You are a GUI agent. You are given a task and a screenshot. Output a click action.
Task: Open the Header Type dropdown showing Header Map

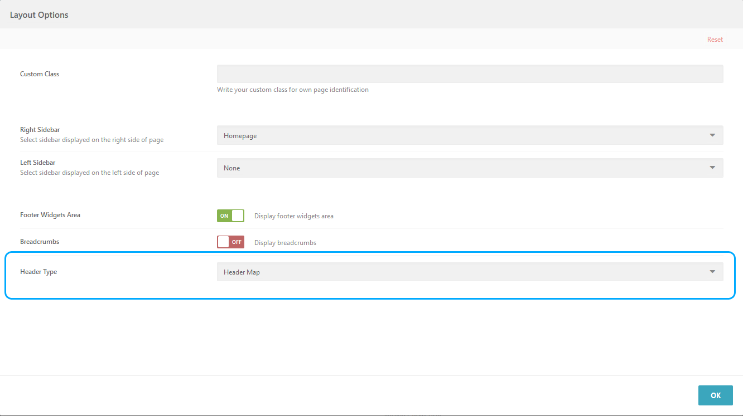pyautogui.click(x=470, y=272)
